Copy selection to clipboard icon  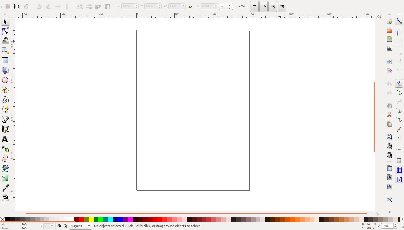pyautogui.click(x=389, y=105)
